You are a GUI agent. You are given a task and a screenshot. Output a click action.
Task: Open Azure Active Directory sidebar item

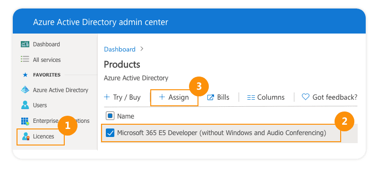tap(60, 90)
